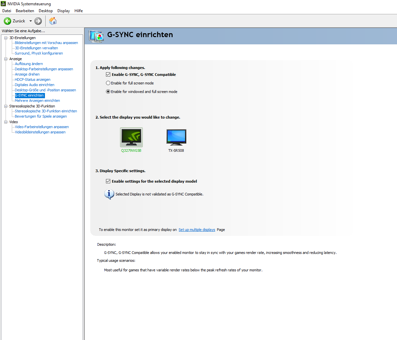The image size is (397, 340).
Task: Collapse the 3D-Einstellungen tree node
Action: coord(6,38)
